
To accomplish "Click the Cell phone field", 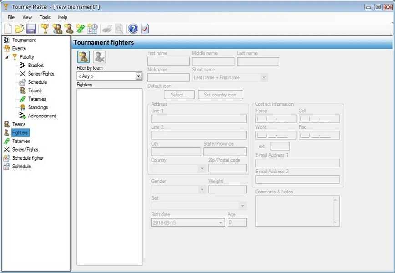I will pos(319,119).
